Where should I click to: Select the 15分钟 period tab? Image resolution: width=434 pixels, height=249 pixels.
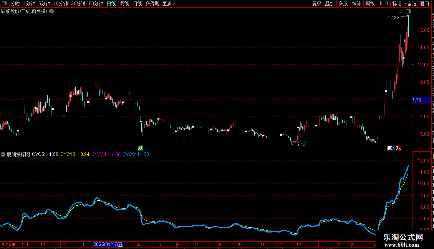(x=61, y=3)
